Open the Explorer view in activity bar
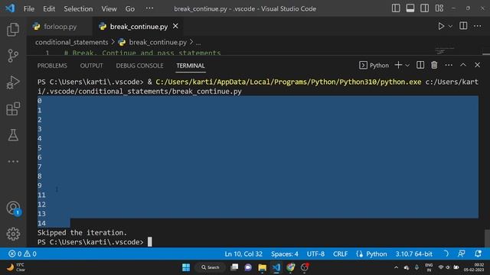Image resolution: width=490 pixels, height=275 pixels. (13, 30)
